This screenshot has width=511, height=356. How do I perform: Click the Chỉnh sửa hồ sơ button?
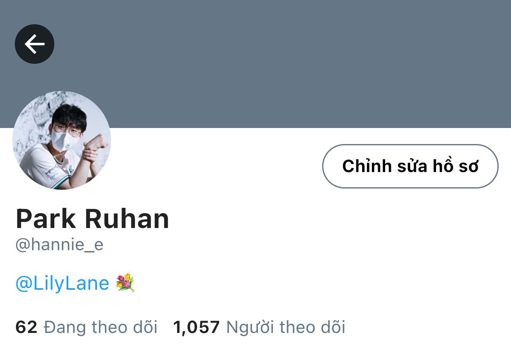pyautogui.click(x=410, y=166)
